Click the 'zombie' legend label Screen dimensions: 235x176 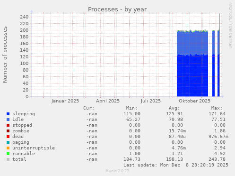coord(21,131)
